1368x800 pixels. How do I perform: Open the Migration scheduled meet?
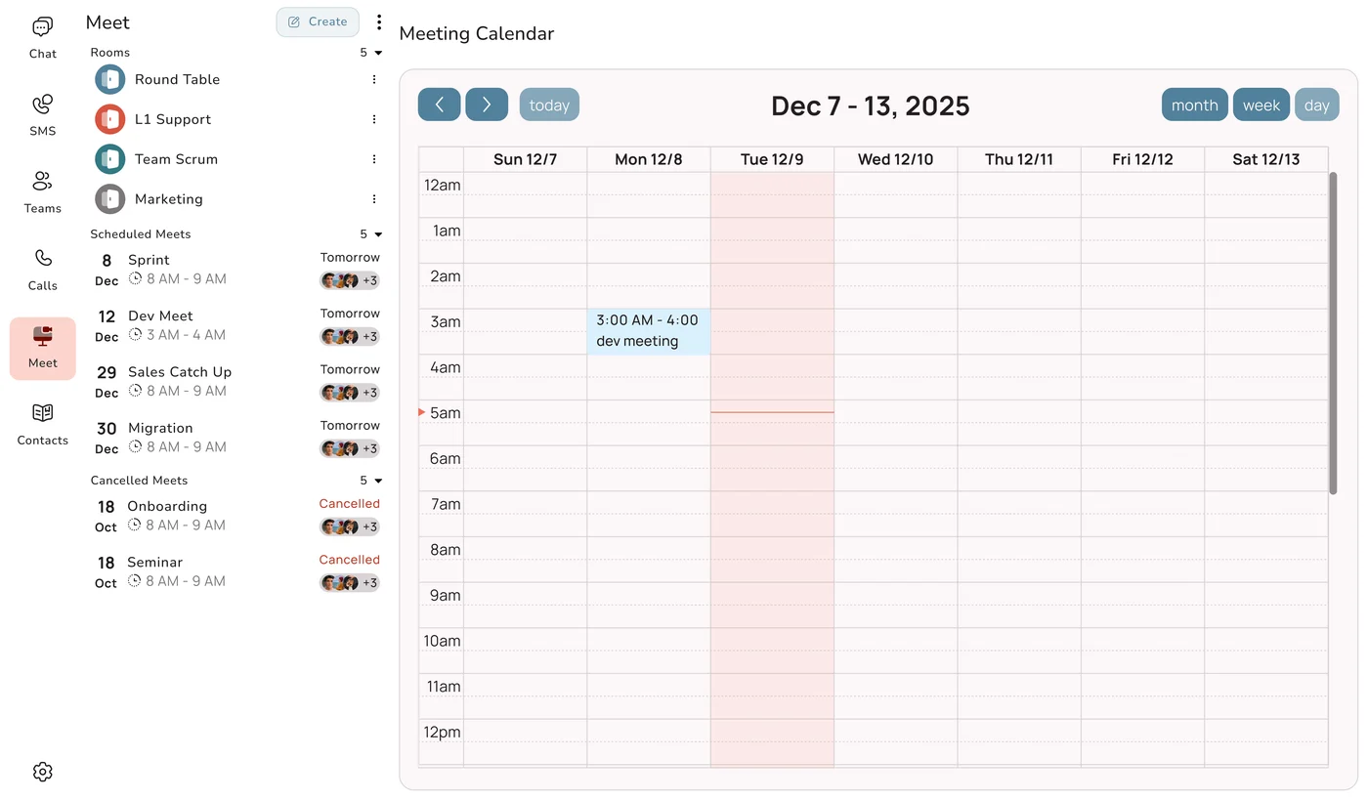[x=235, y=438]
